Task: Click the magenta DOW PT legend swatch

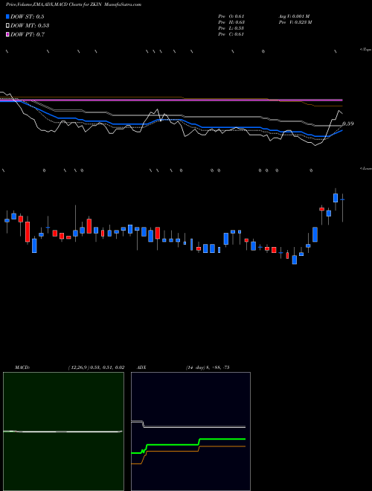Action: 7,34
